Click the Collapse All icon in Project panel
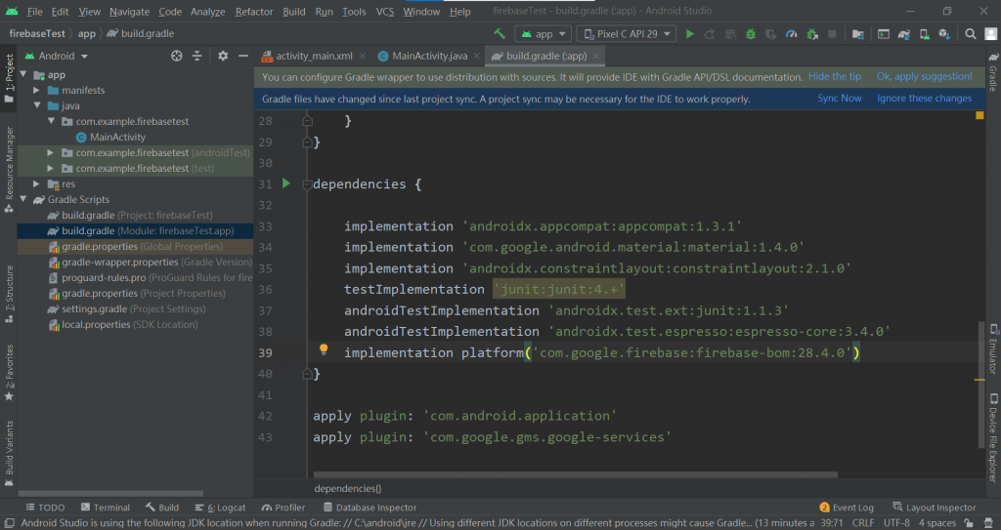This screenshot has width=1001, height=530. 198,57
